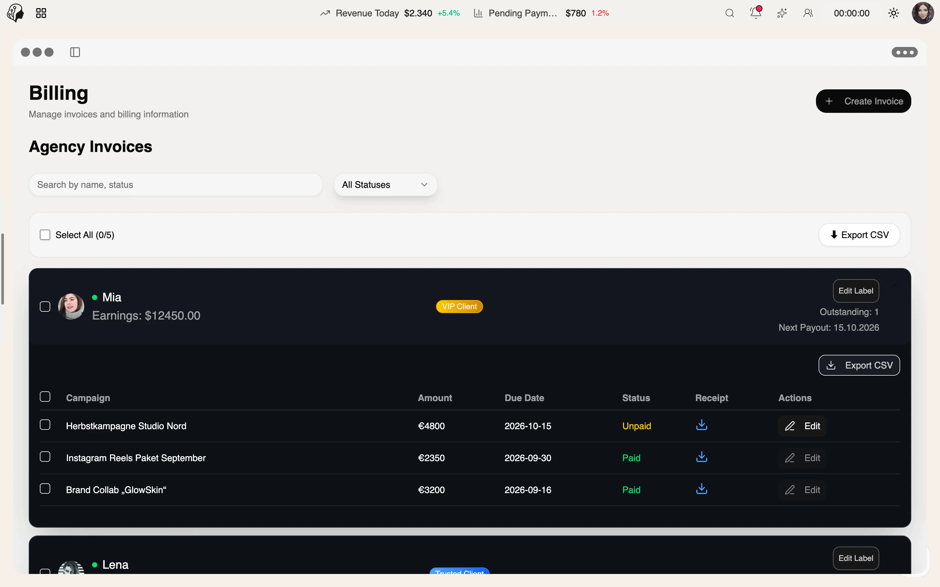The image size is (940, 587).
Task: Toggle the Campaign header checkbox
Action: point(45,397)
